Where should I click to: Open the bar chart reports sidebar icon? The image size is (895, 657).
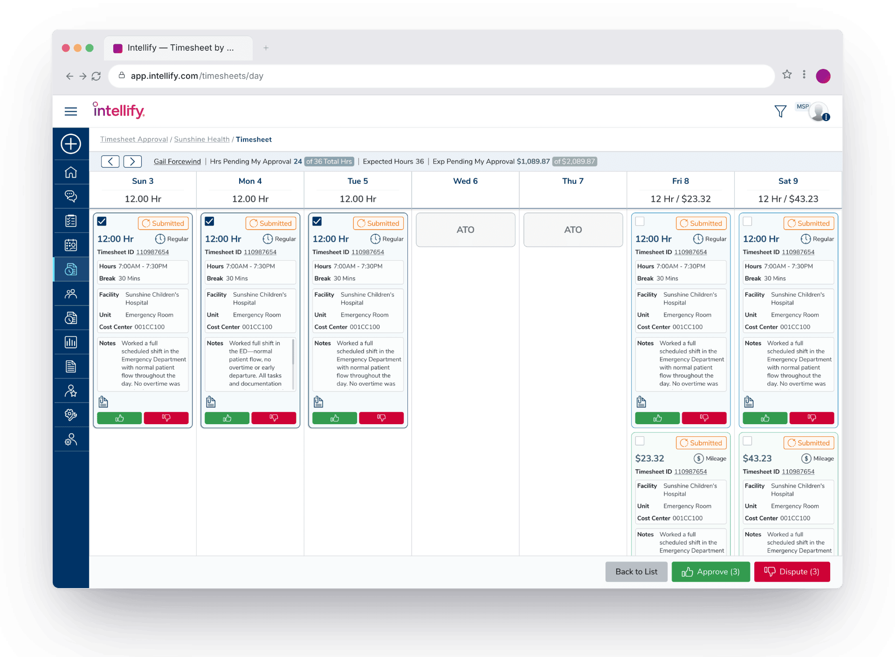[71, 342]
